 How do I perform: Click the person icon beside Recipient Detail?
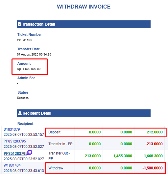20,113
